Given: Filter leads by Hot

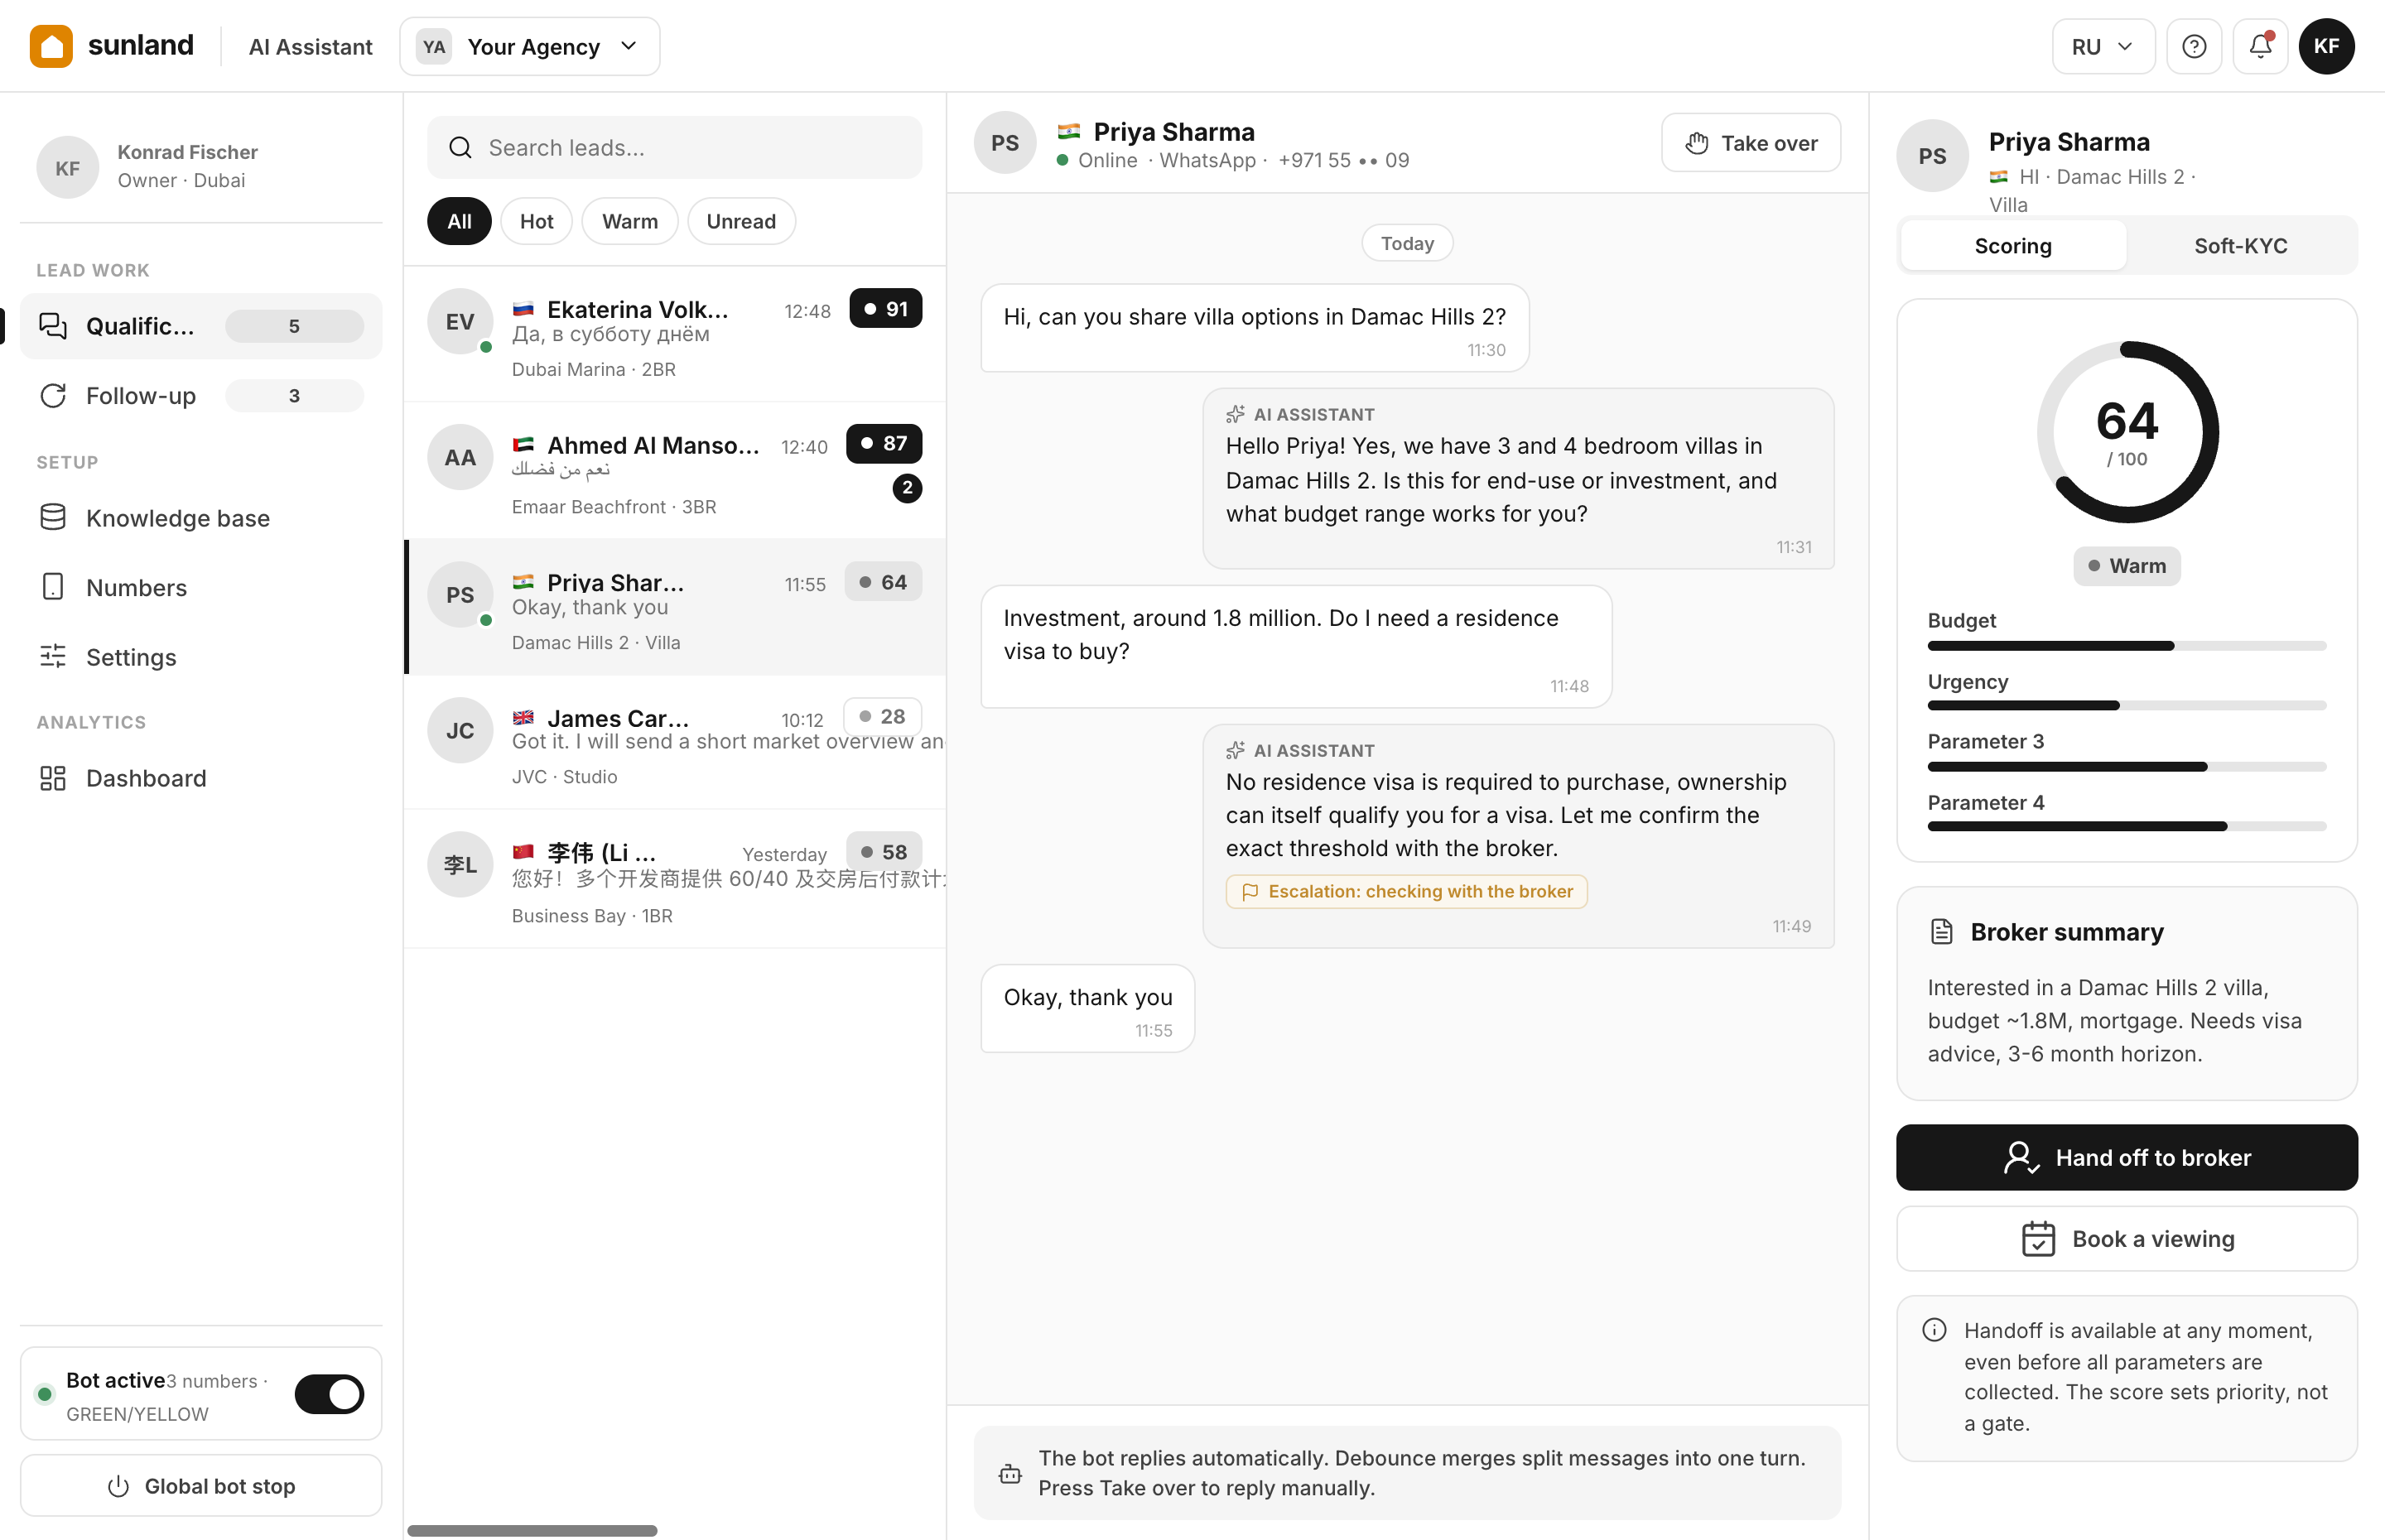Looking at the screenshot, I should click(536, 221).
